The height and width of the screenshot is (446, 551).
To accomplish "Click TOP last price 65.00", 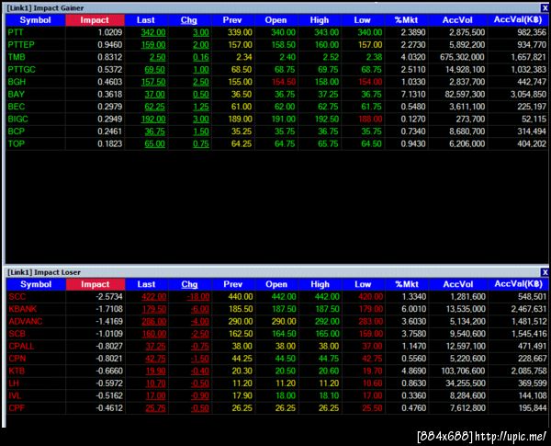I will coord(155,143).
